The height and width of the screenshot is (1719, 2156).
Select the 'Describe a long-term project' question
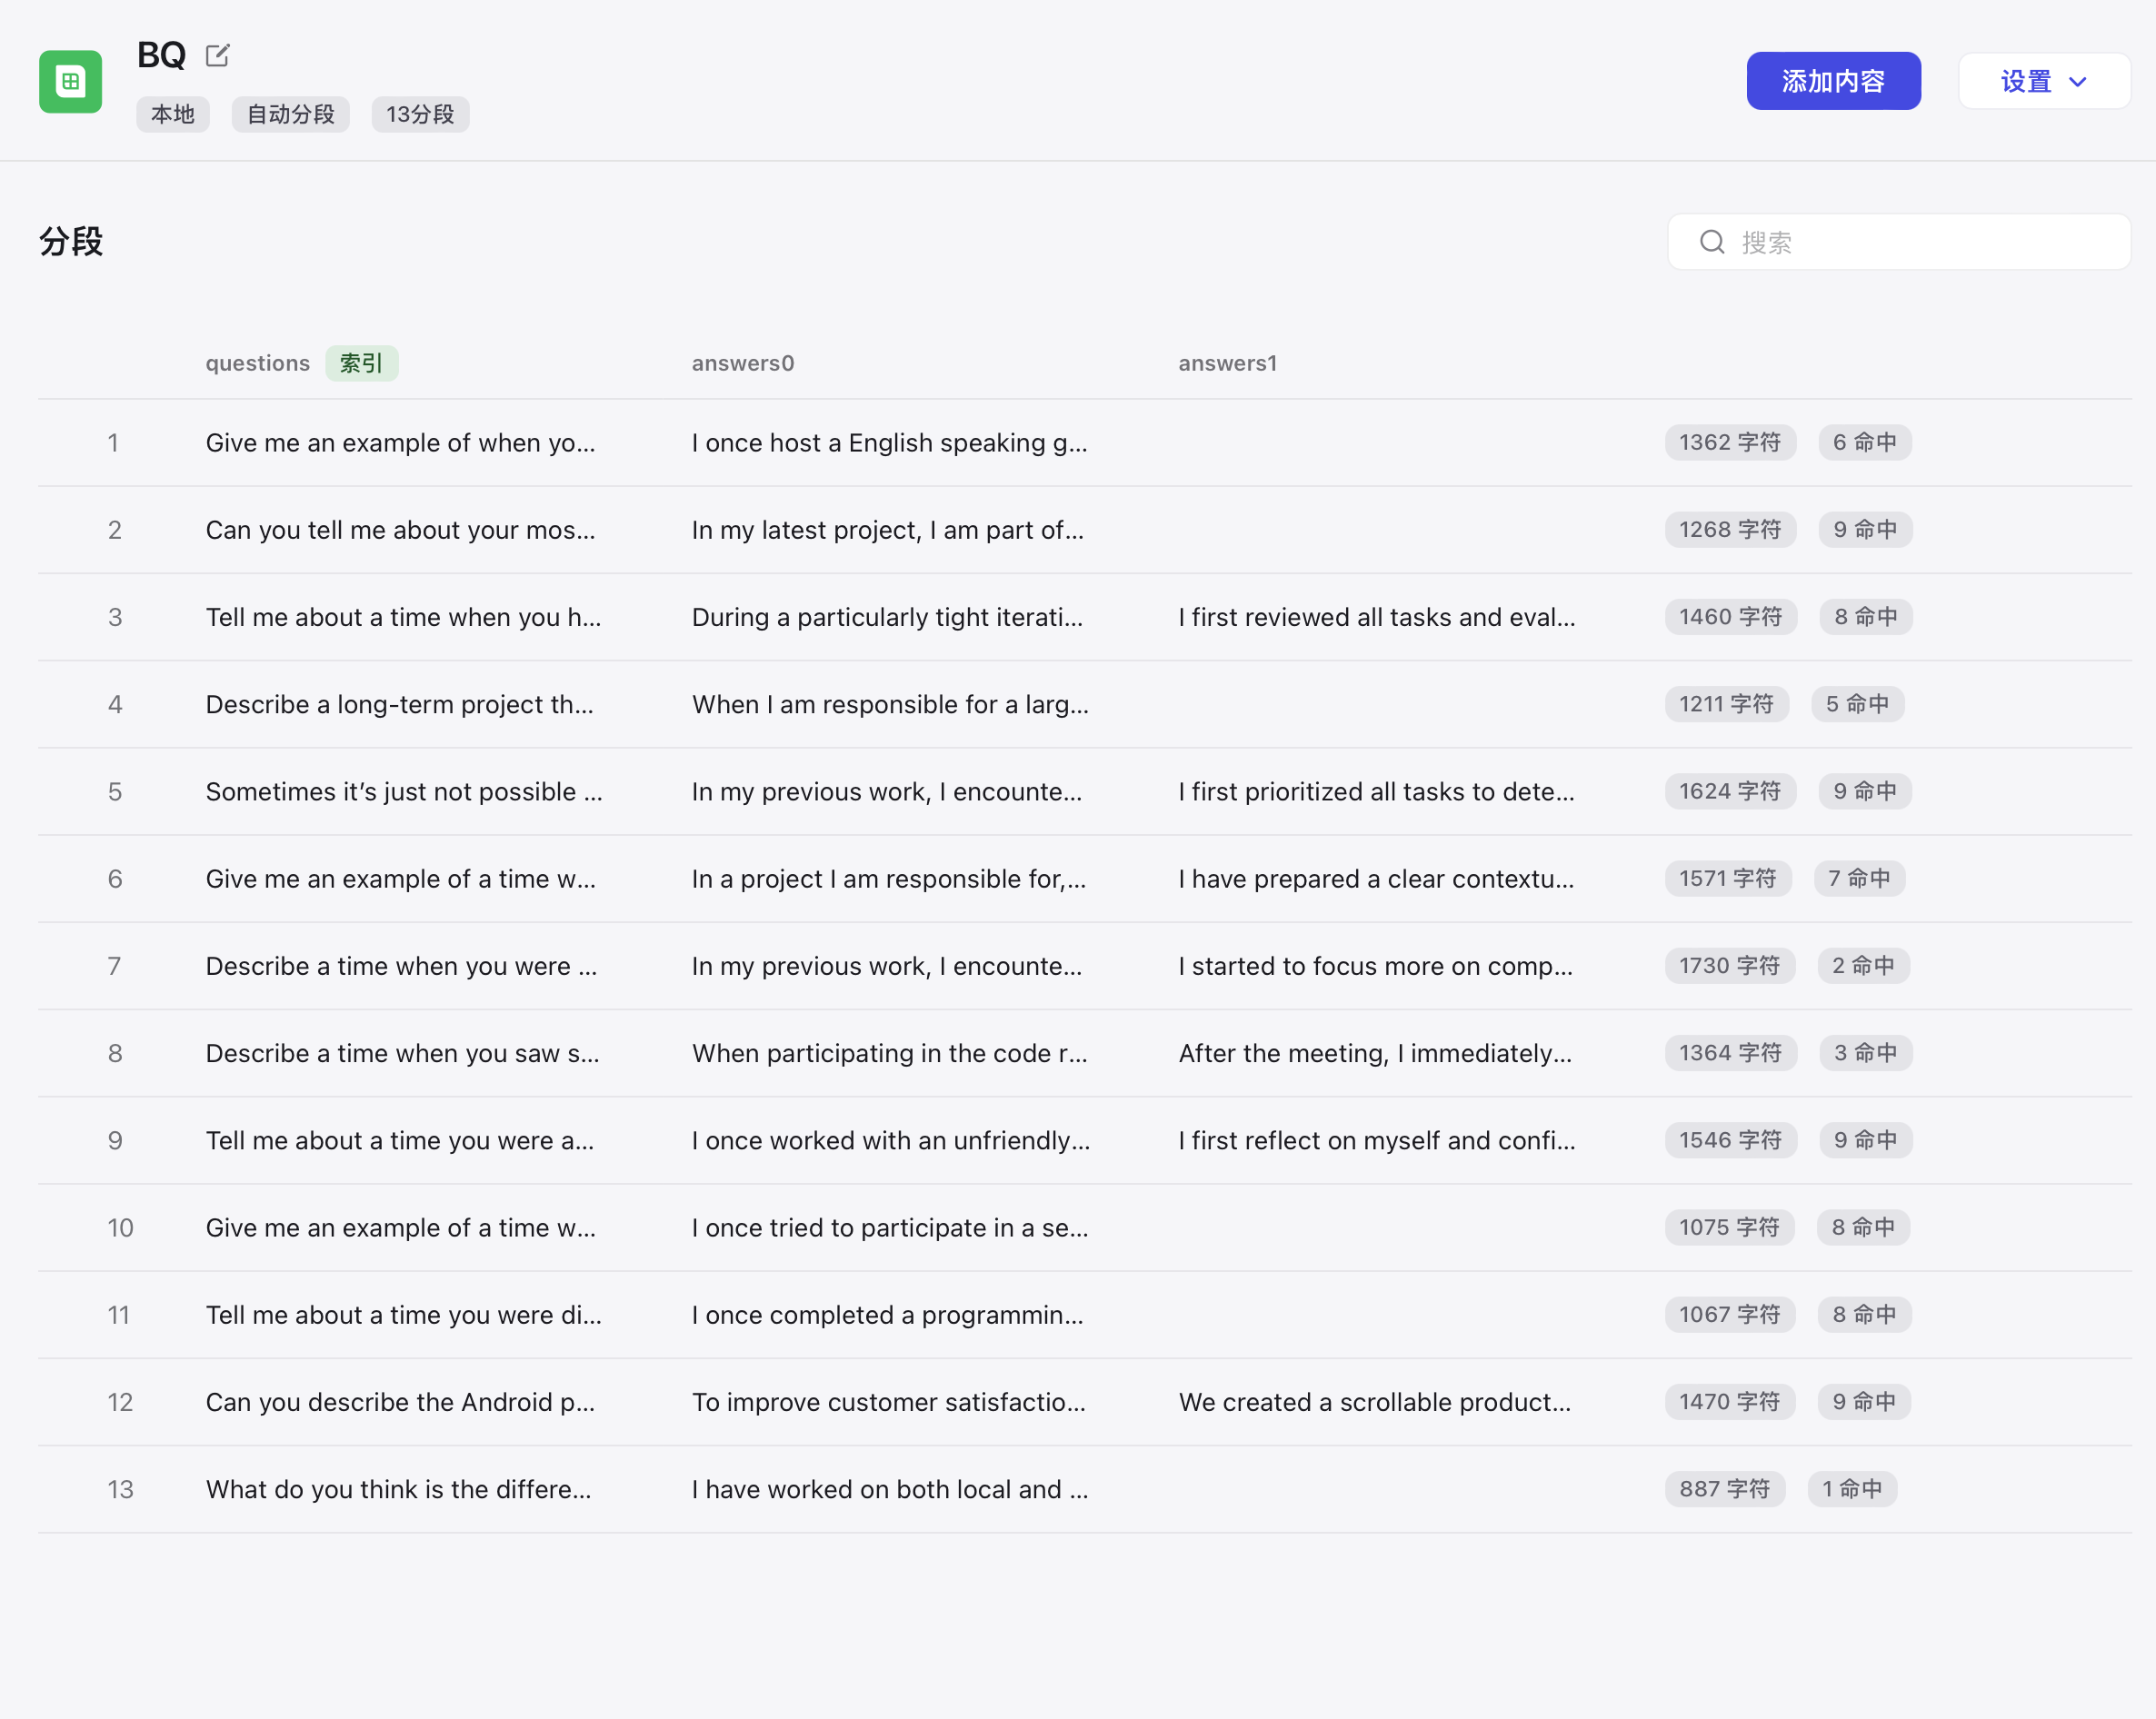(399, 705)
